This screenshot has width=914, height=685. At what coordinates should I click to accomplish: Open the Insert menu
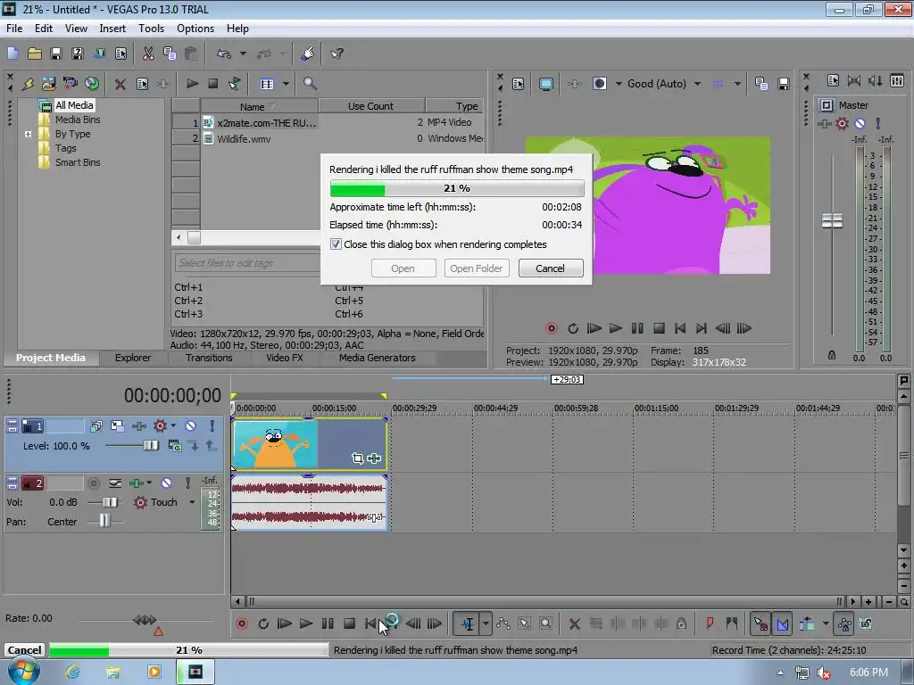(x=112, y=29)
